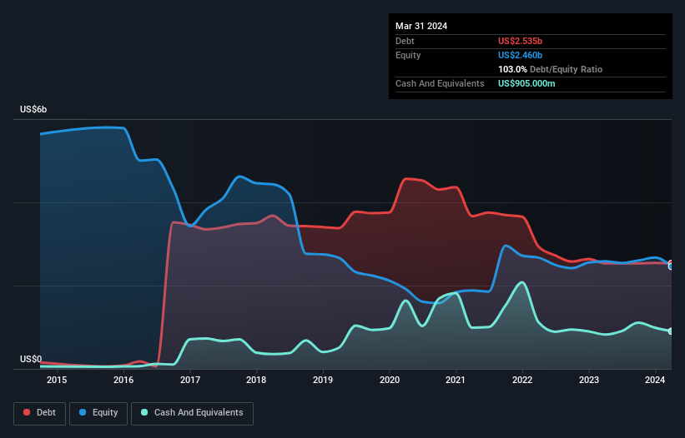Toggle the Debt series legend button

(x=40, y=413)
